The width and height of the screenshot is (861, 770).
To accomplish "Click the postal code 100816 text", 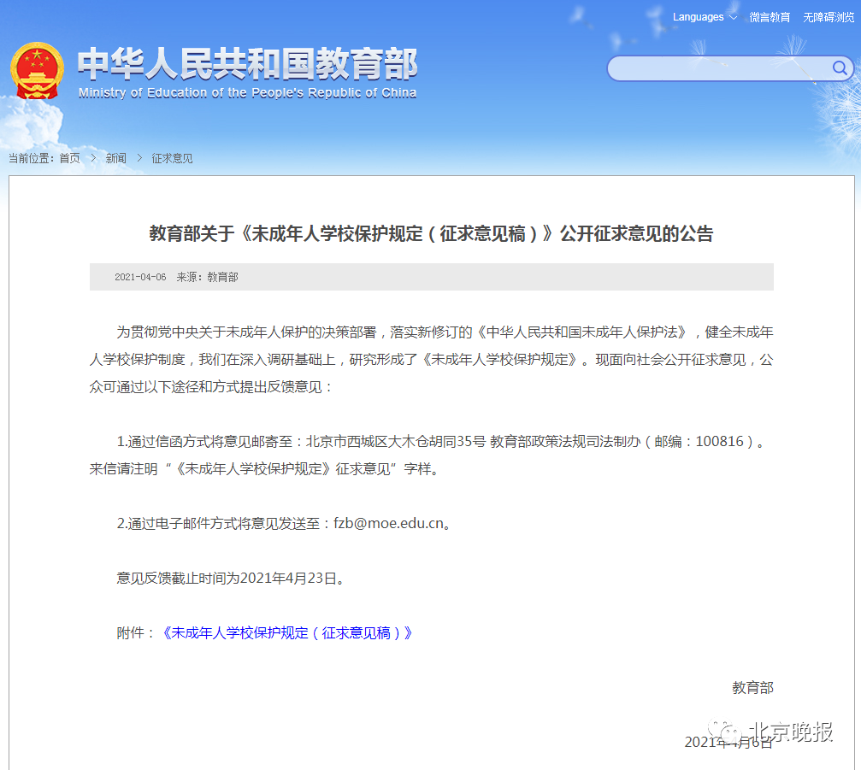I will tap(719, 441).
